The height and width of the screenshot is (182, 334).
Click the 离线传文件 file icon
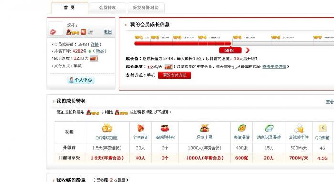[x=299, y=128]
